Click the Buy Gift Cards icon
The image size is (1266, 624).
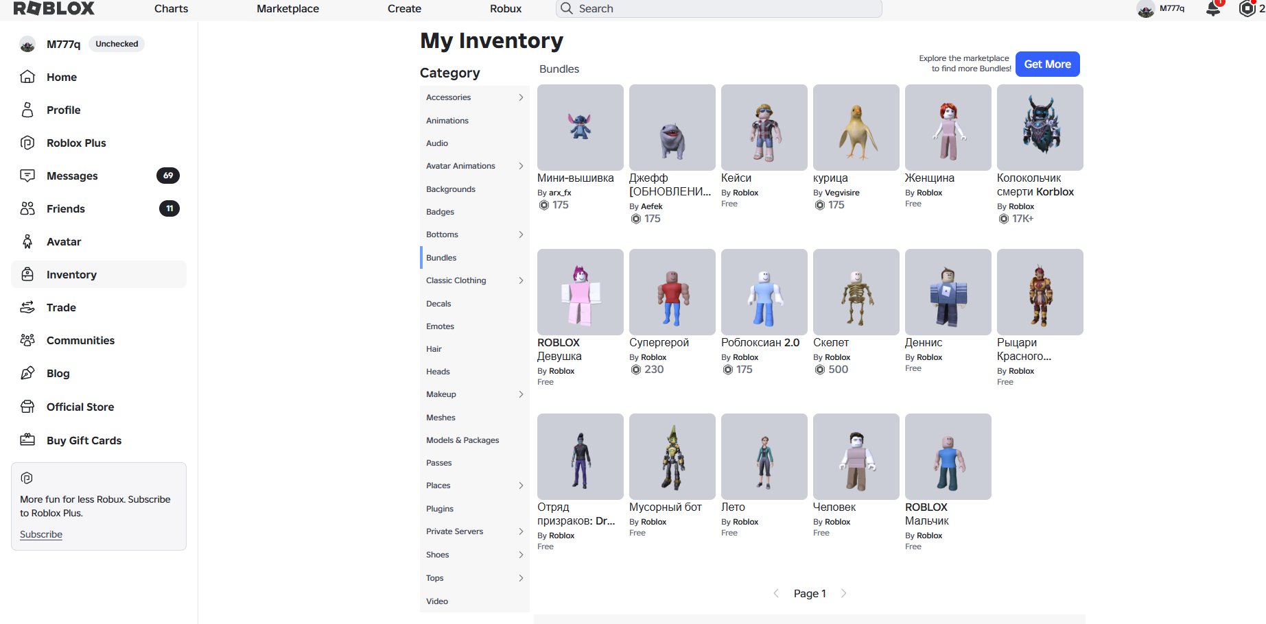pyautogui.click(x=27, y=440)
